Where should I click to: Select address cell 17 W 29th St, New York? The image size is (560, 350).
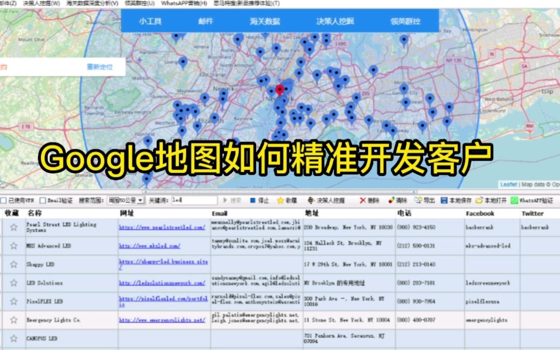(x=349, y=264)
